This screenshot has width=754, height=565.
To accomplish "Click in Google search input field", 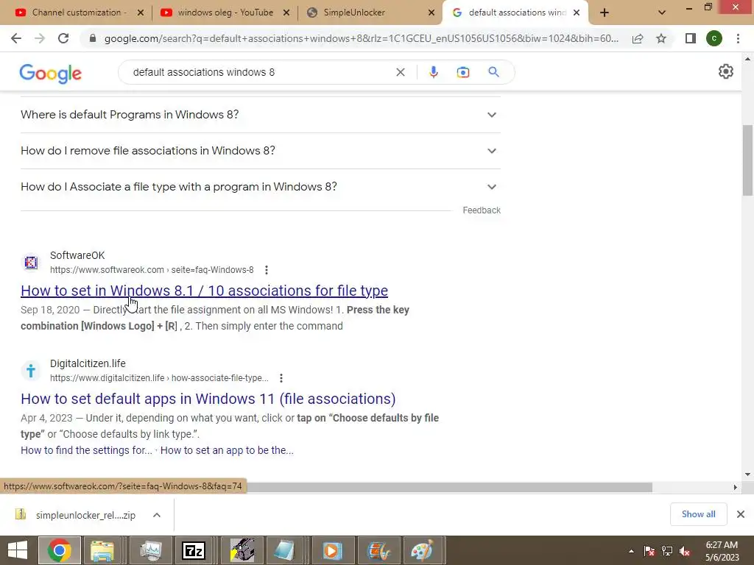I will (x=260, y=72).
